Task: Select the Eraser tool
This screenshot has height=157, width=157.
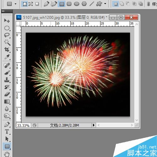Action: pyautogui.click(x=7, y=94)
